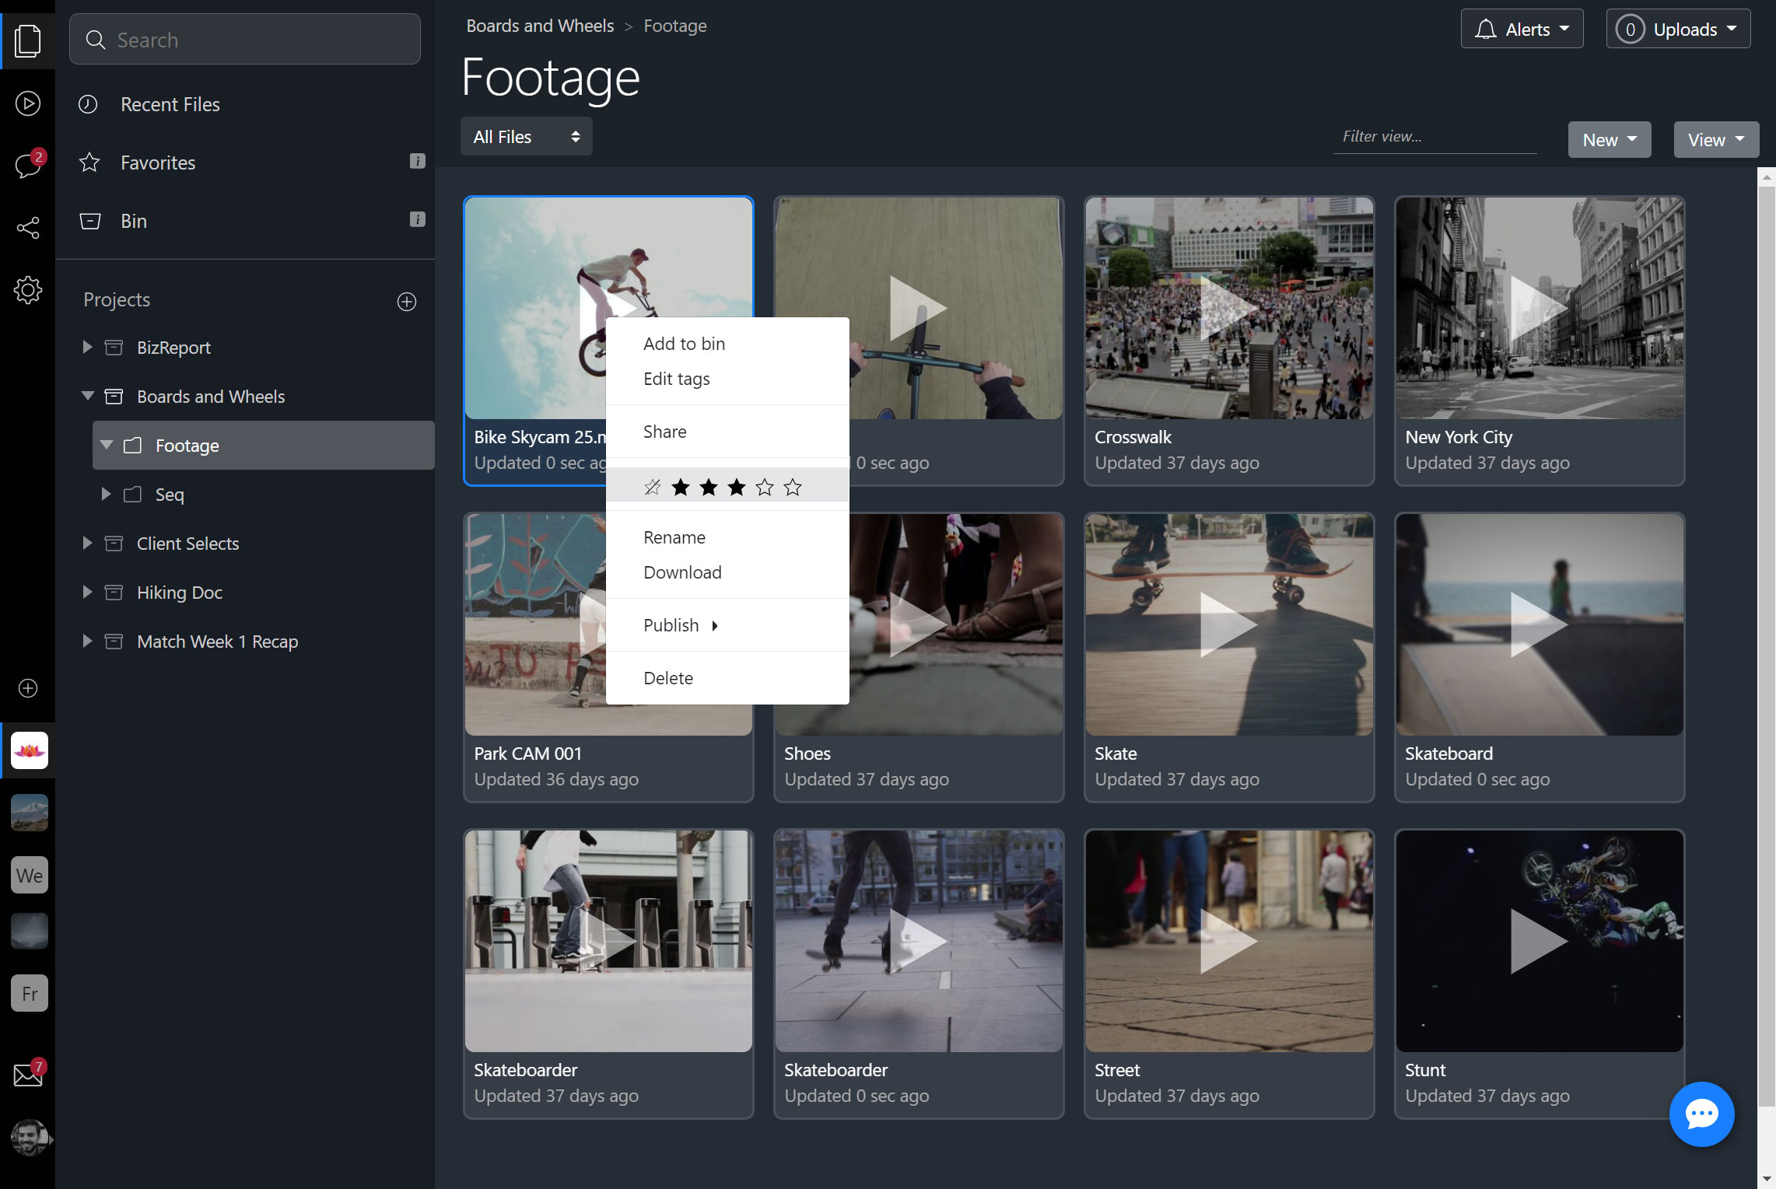Click the share icon in the left sidebar
This screenshot has width=1776, height=1189.
[28, 228]
